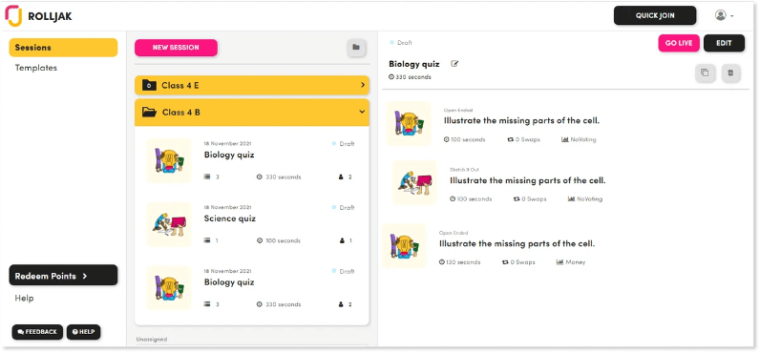Click the Redeem Points button
760x353 pixels.
pos(63,276)
